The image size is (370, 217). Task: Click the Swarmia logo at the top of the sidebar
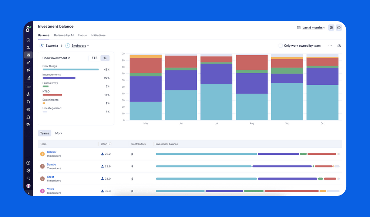click(x=28, y=29)
